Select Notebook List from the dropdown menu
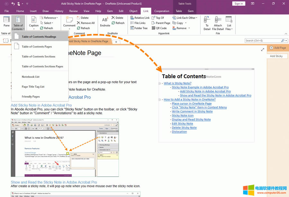 pyautogui.click(x=31, y=77)
